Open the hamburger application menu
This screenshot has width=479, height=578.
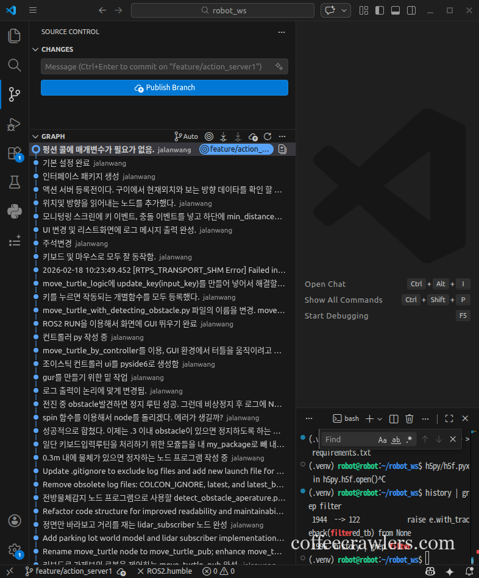[x=33, y=10]
